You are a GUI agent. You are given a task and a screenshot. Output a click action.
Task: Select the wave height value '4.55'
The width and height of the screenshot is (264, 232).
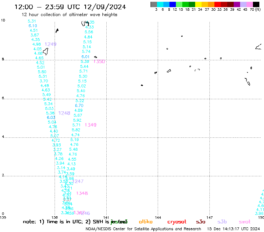[72, 159]
